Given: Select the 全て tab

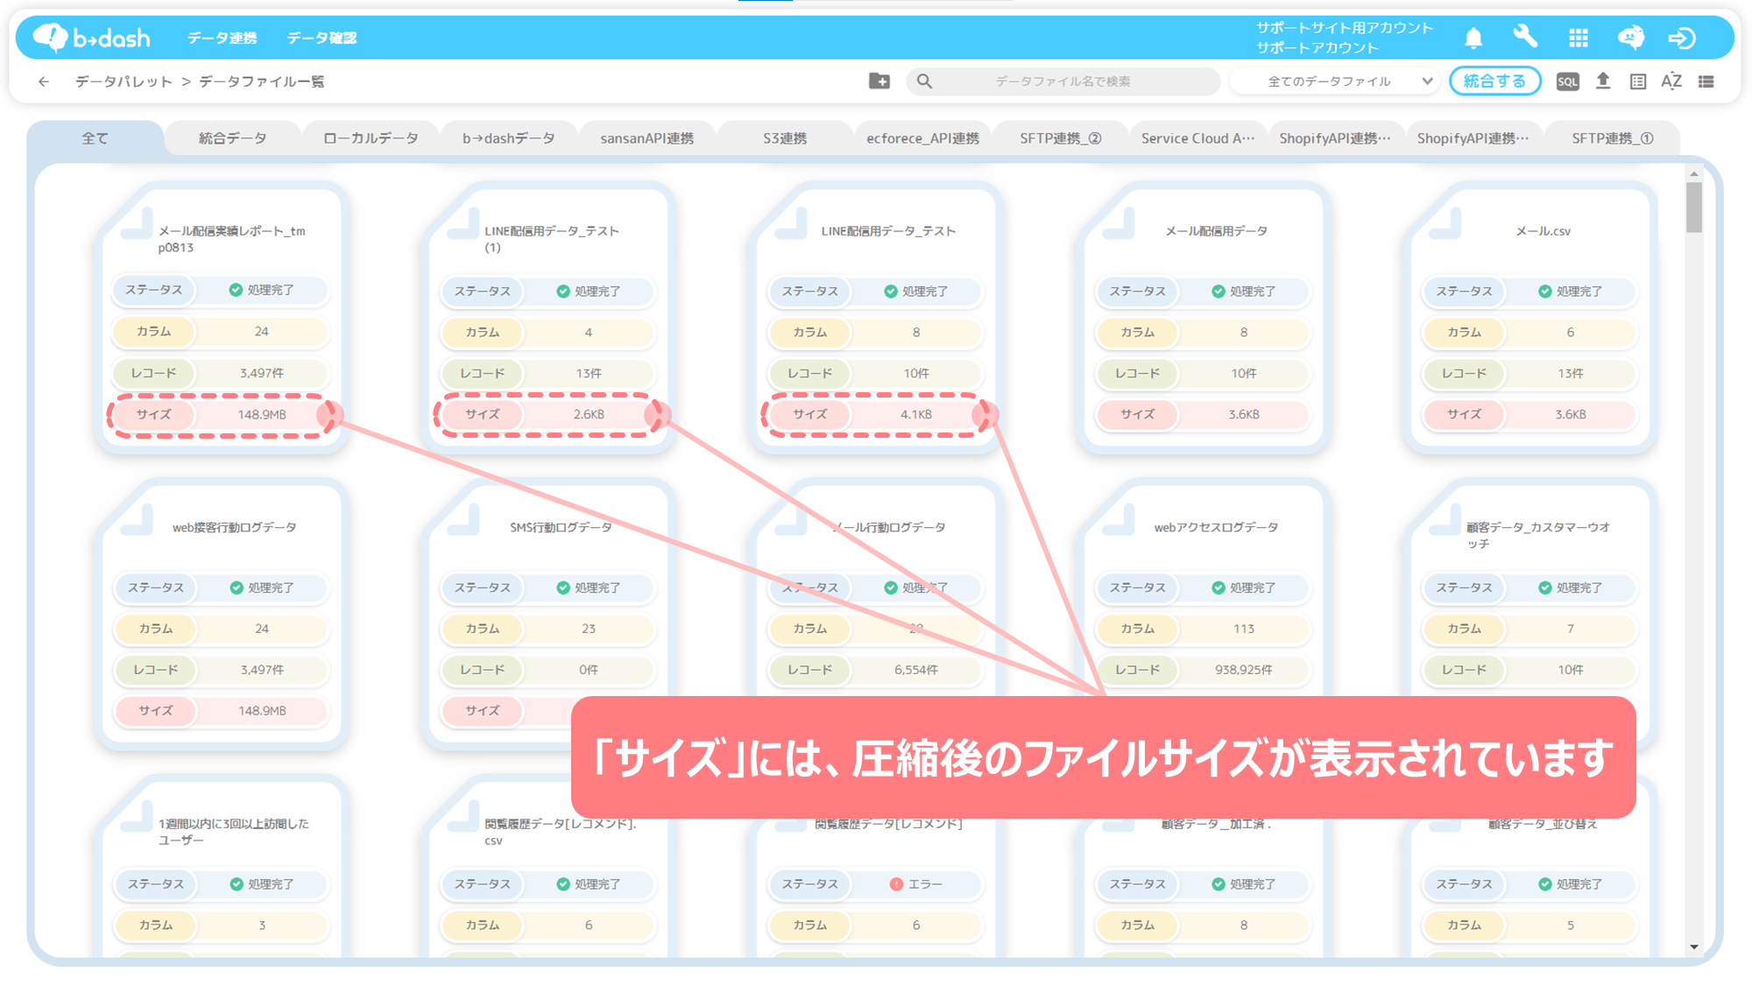Looking at the screenshot, I should 95,138.
